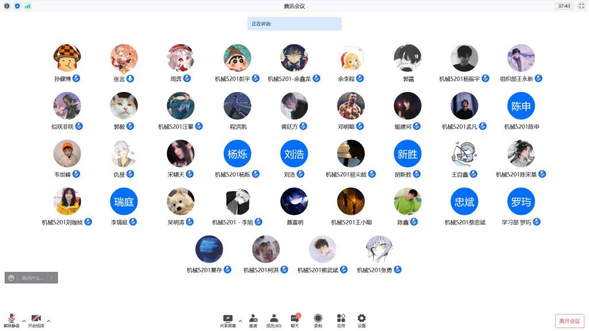
Task: Start recording with the 录制 icon
Action: pos(318,318)
